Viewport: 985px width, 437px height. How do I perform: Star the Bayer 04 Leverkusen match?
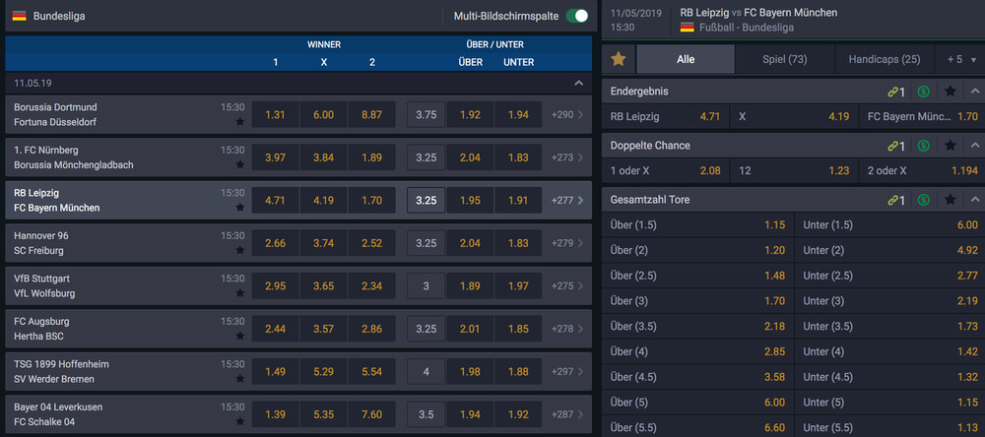pyautogui.click(x=240, y=421)
